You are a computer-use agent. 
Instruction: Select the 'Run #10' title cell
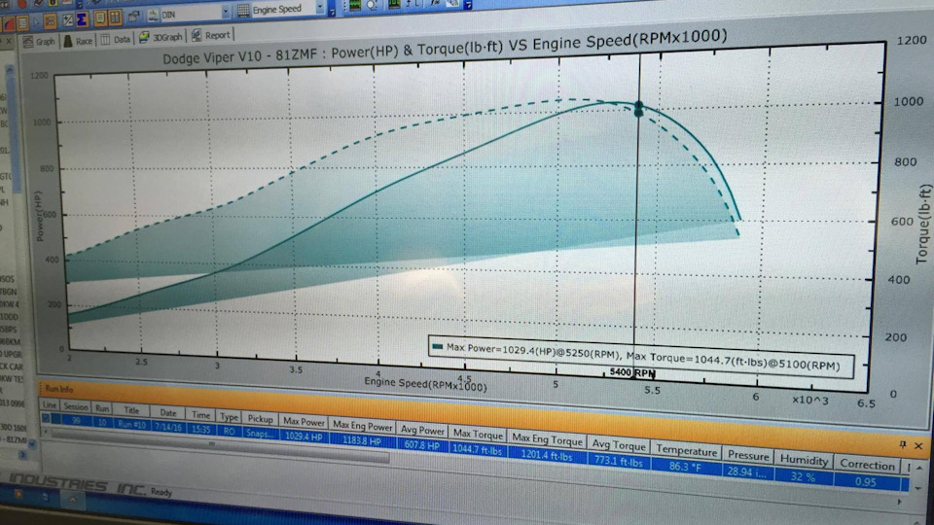point(131,424)
